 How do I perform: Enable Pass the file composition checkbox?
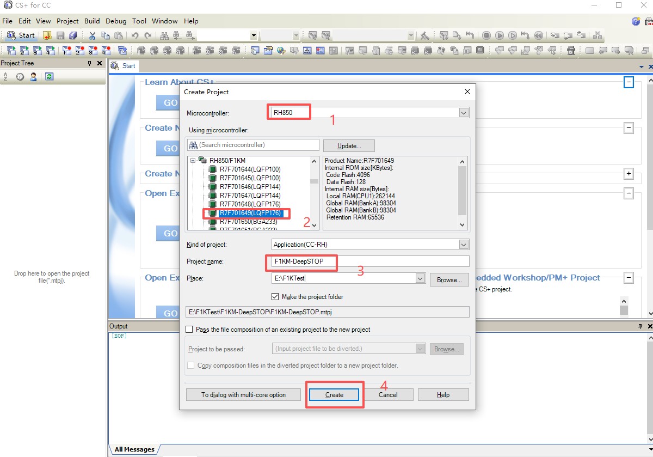pos(189,330)
